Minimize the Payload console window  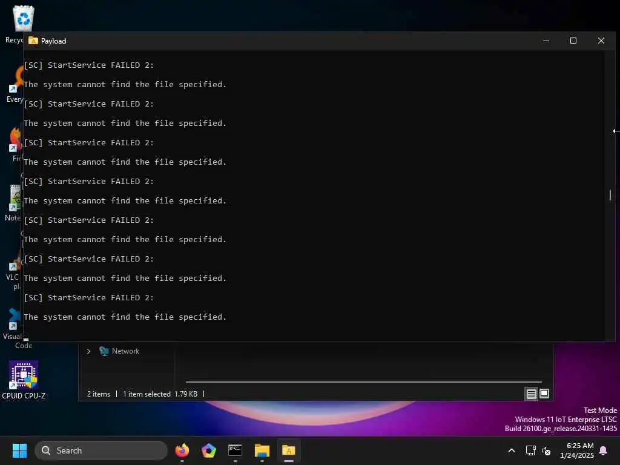coord(546,41)
